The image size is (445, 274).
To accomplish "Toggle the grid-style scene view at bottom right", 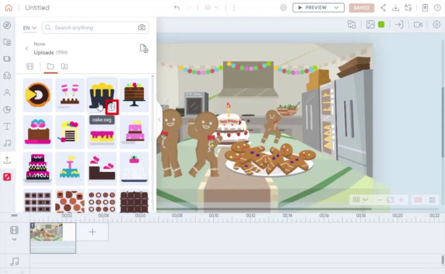I will [x=432, y=200].
